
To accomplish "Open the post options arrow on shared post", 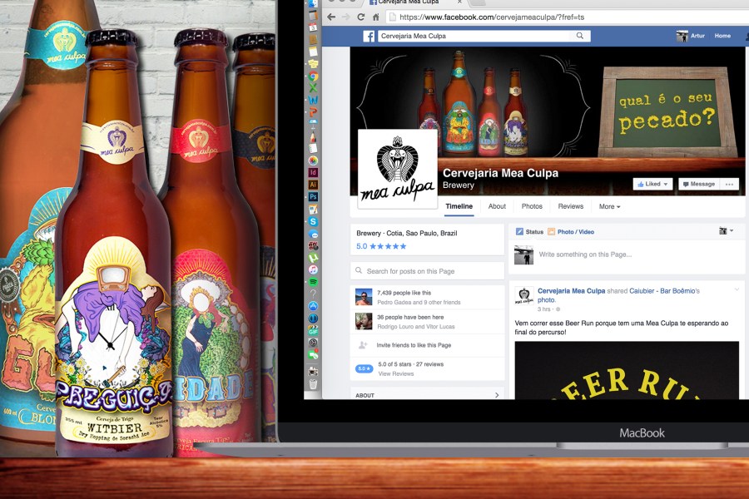I will click(x=737, y=289).
